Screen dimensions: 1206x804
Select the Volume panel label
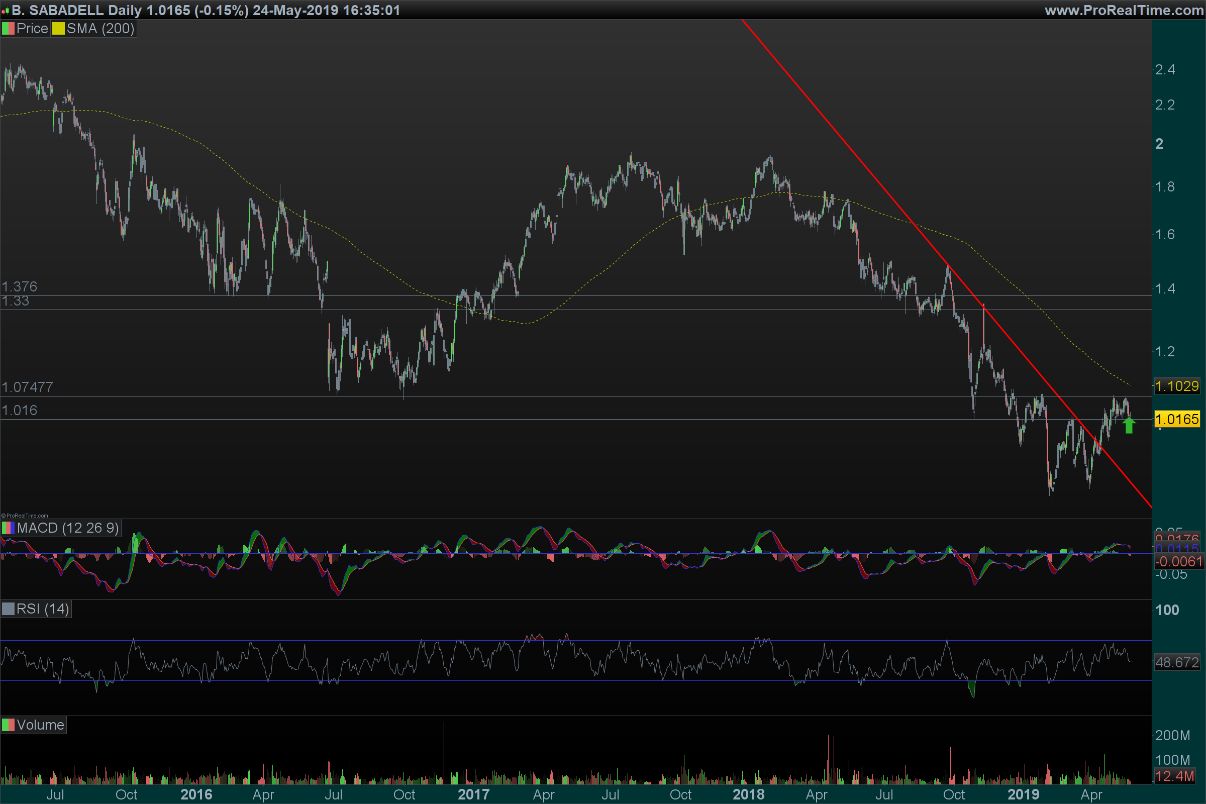(40, 725)
